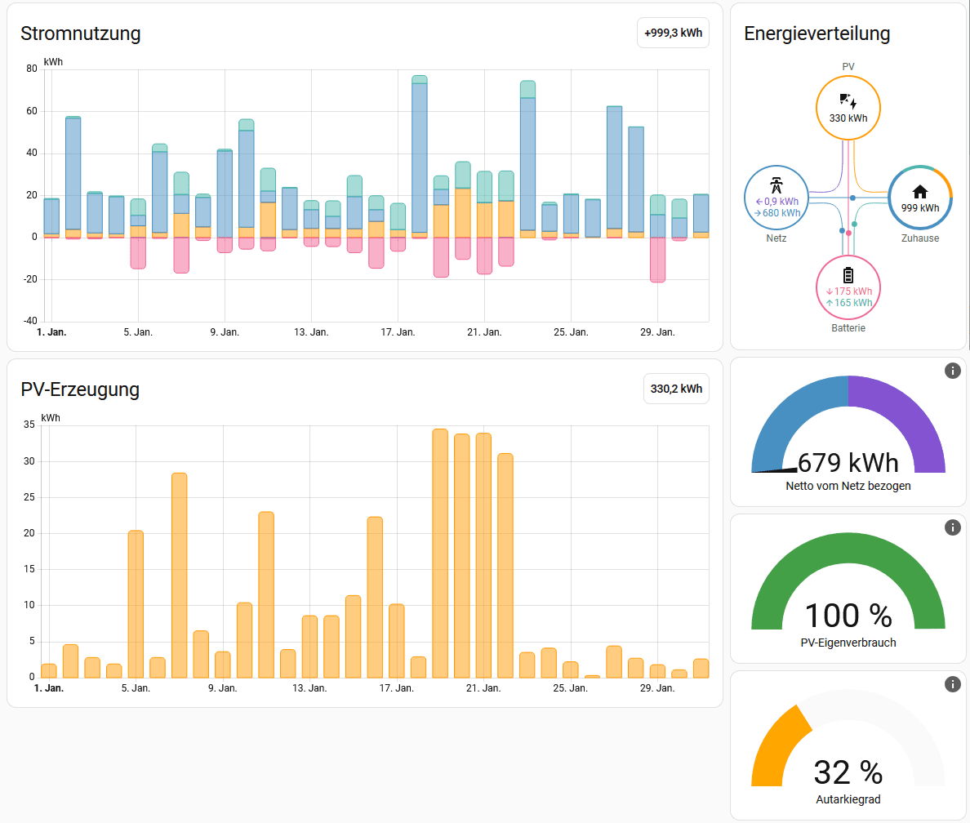970x823 pixels.
Task: Open info for Autarkiegrad gauge
Action: [952, 683]
